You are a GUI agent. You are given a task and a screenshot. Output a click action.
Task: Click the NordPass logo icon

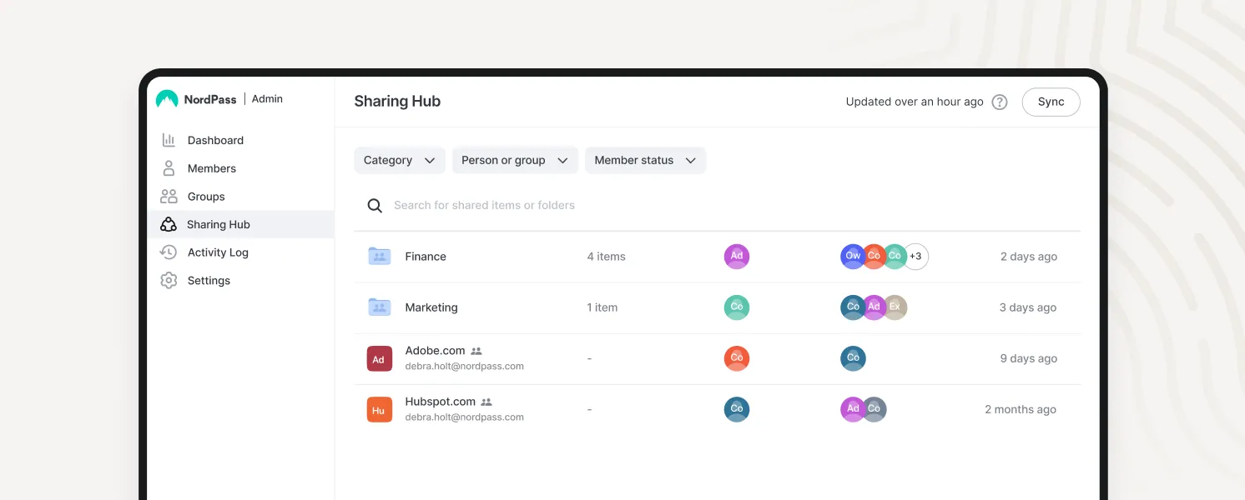[167, 99]
